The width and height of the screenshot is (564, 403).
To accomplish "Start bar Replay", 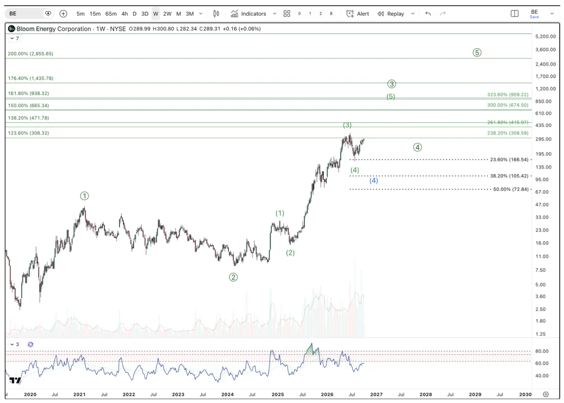I will coord(391,14).
